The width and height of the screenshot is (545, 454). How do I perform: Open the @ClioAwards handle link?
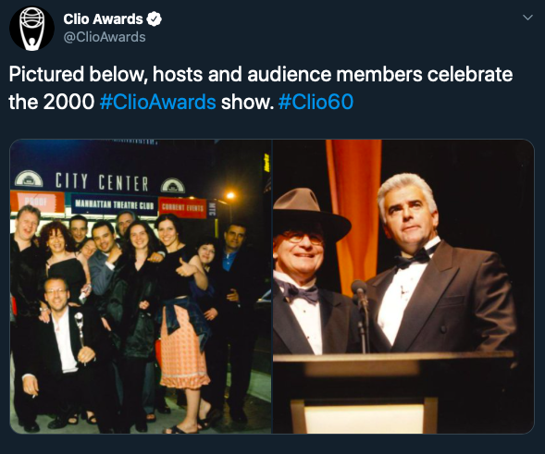105,37
